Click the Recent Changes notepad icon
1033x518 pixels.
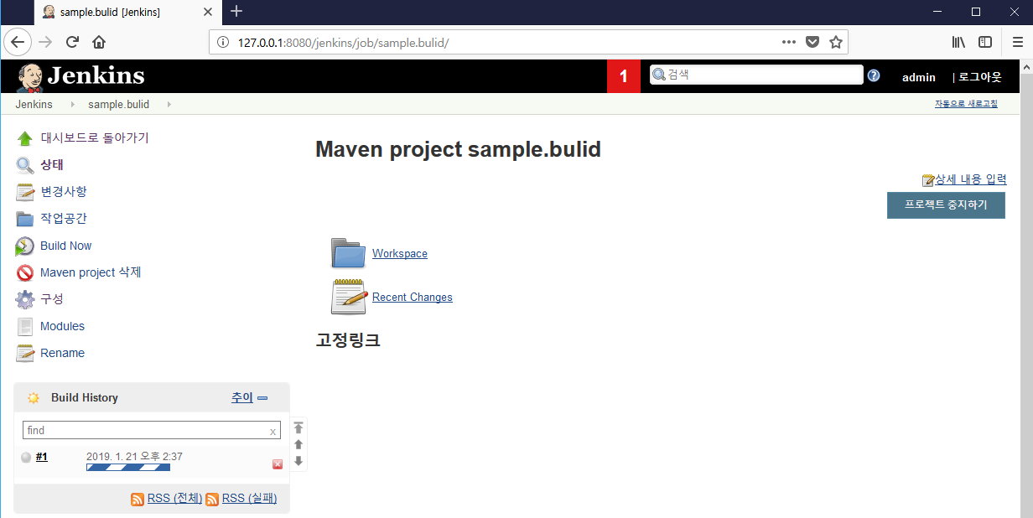coord(348,297)
